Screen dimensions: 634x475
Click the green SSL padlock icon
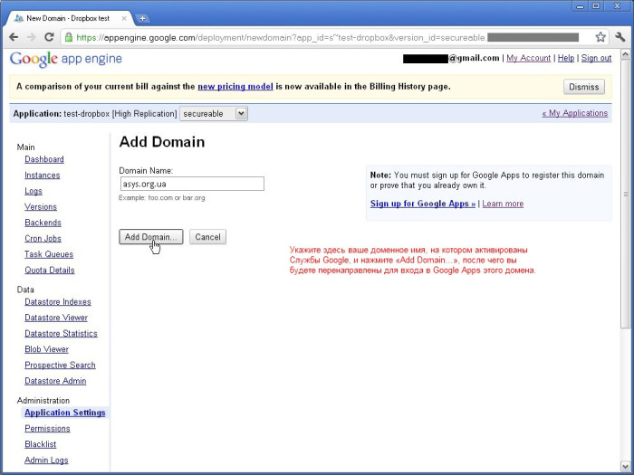(69, 37)
